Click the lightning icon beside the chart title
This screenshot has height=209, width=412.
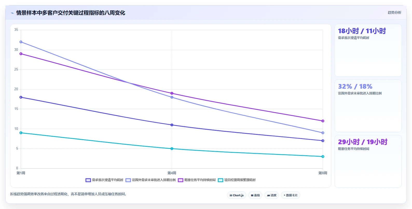12,13
